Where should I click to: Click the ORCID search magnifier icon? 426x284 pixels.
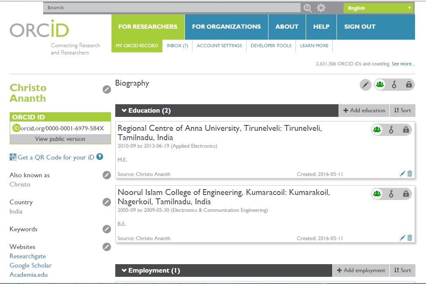coord(307,8)
